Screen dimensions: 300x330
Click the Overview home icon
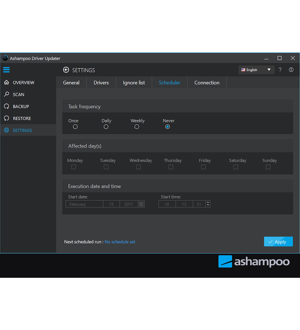tap(6, 82)
